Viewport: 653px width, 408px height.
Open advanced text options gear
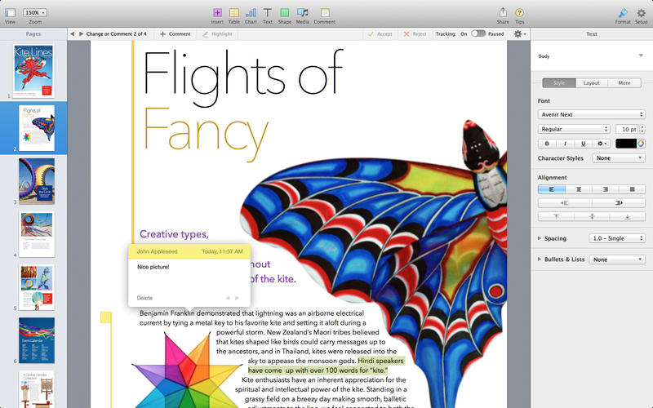[602, 144]
